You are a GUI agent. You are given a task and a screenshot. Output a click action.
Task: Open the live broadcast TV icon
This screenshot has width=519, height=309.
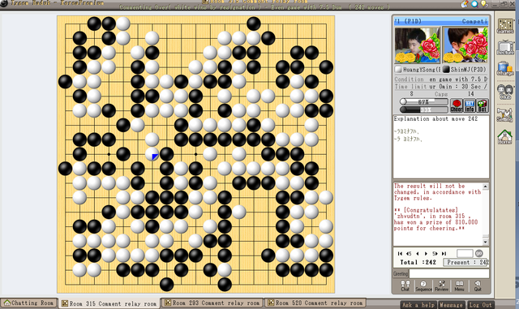[x=505, y=47]
